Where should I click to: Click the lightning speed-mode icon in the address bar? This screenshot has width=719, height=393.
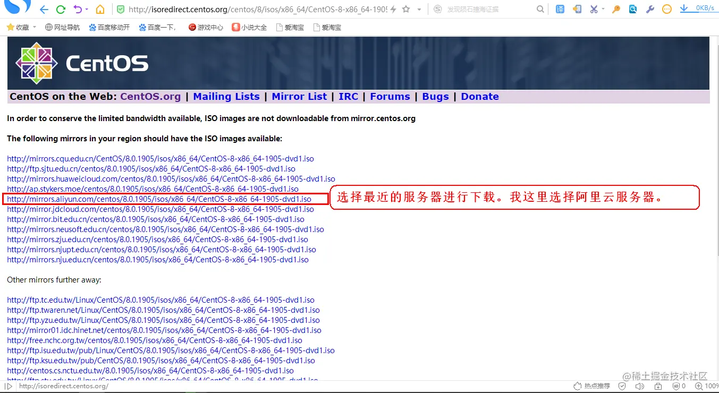tap(393, 9)
